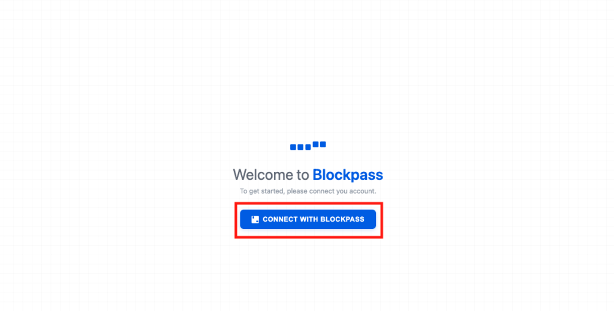The width and height of the screenshot is (614, 311).
Task: Click the CONNECT word on the button
Action: tap(281, 219)
